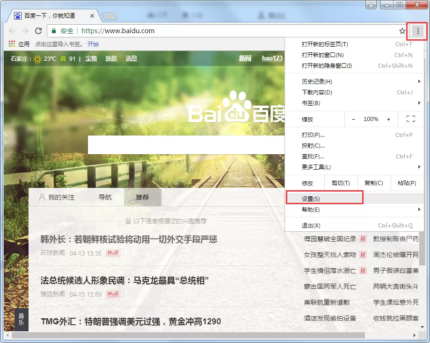The height and width of the screenshot is (343, 430).
Task: Click the horizontal scrollbar thumb
Action: (188, 336)
